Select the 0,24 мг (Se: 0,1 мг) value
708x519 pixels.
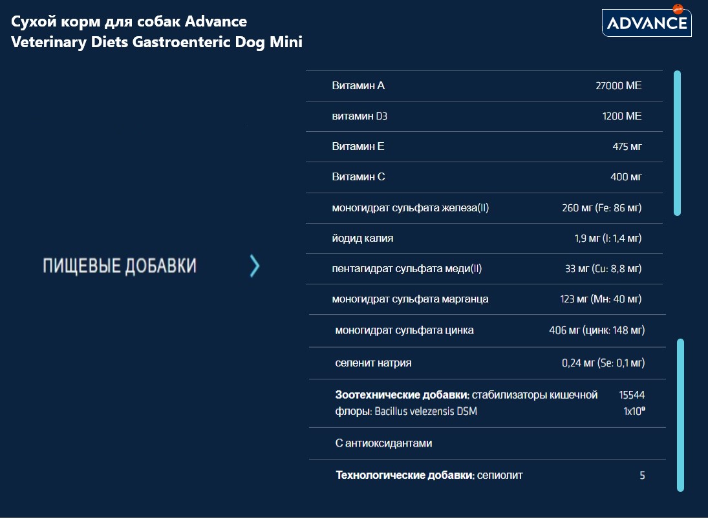pos(603,363)
